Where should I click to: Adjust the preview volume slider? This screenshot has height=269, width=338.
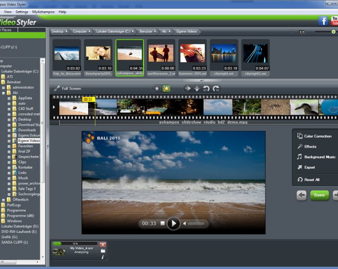point(196,224)
